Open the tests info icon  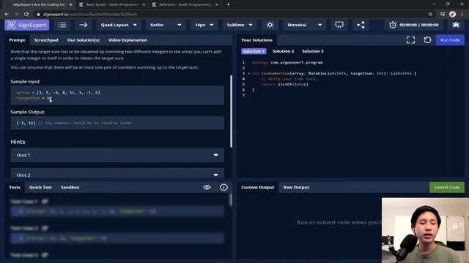pyautogui.click(x=224, y=187)
